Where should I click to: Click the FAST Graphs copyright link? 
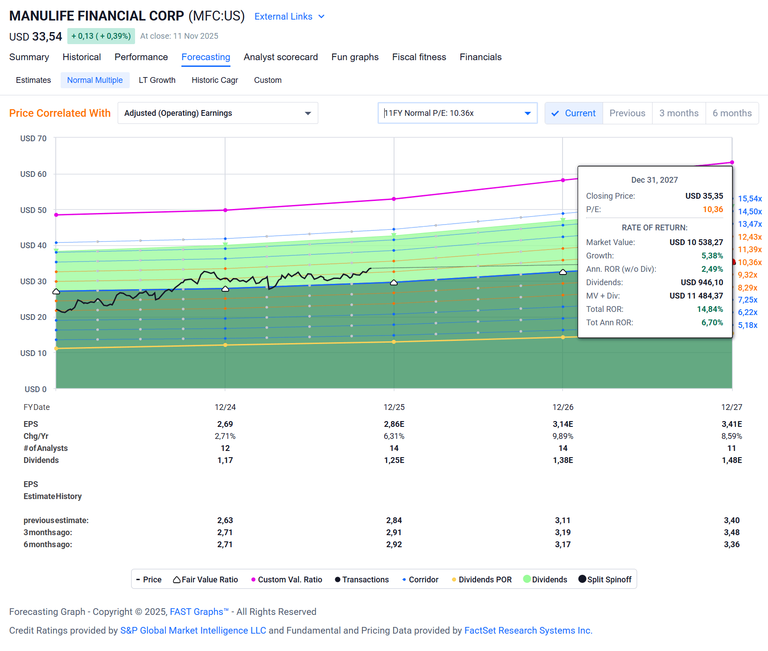[x=198, y=612]
